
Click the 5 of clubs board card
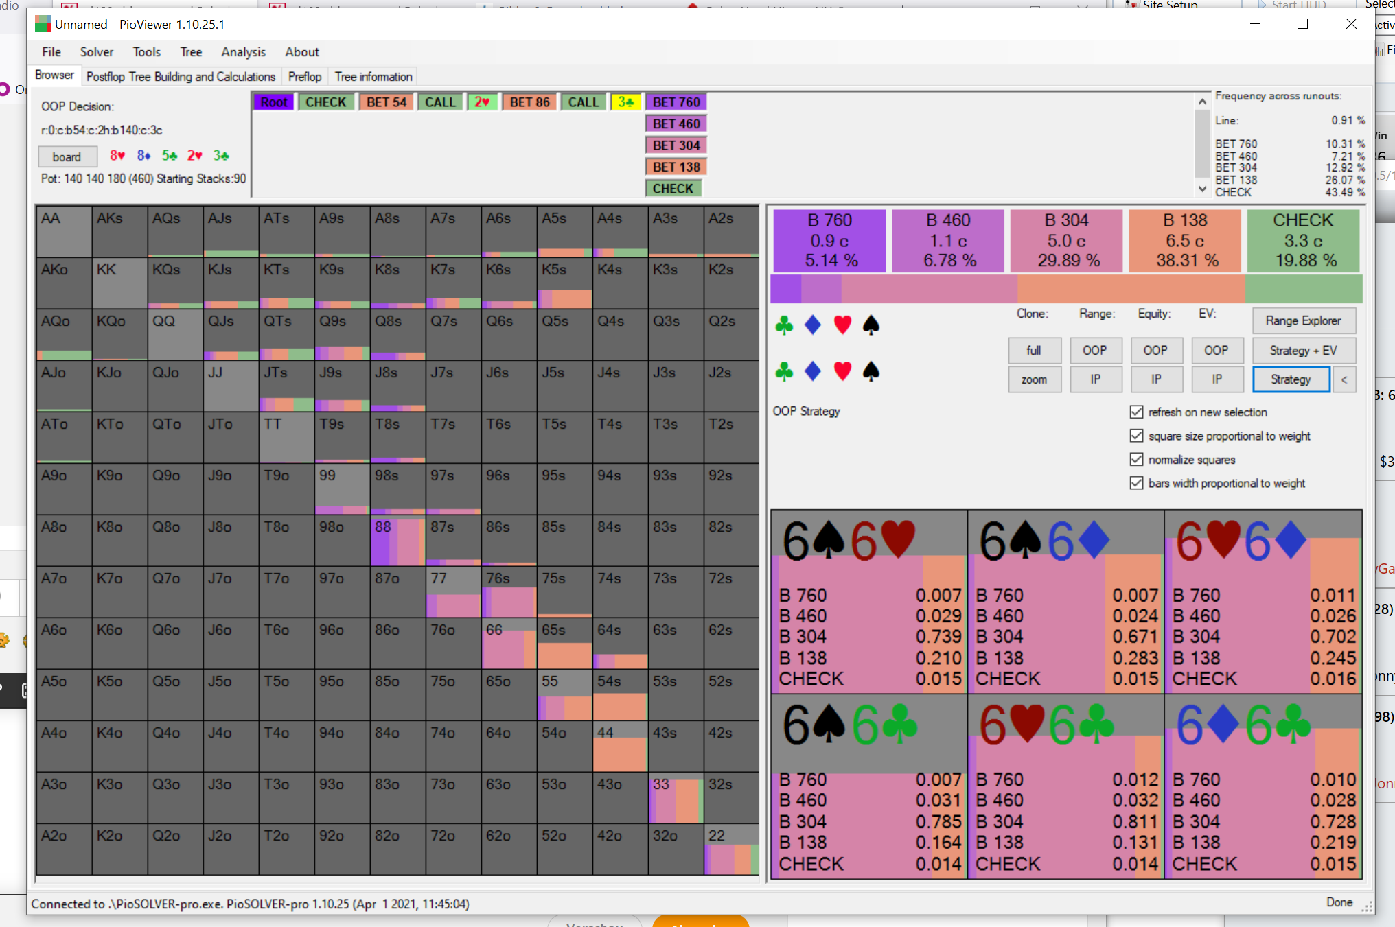[x=170, y=156]
